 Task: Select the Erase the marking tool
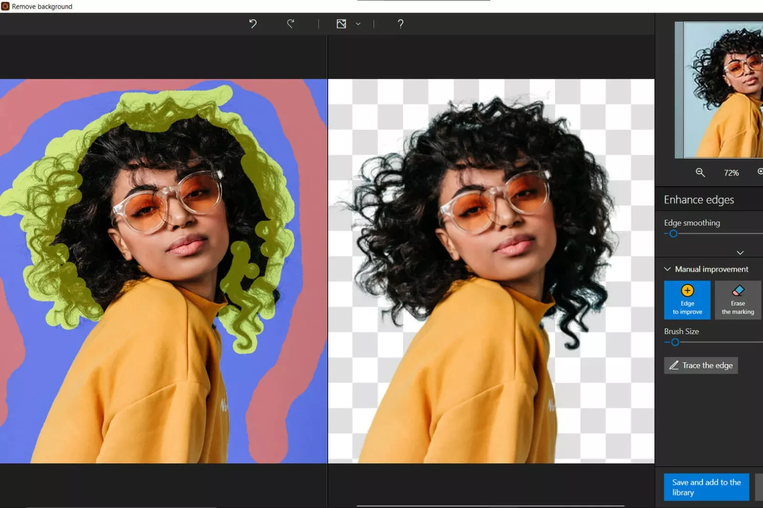(738, 300)
